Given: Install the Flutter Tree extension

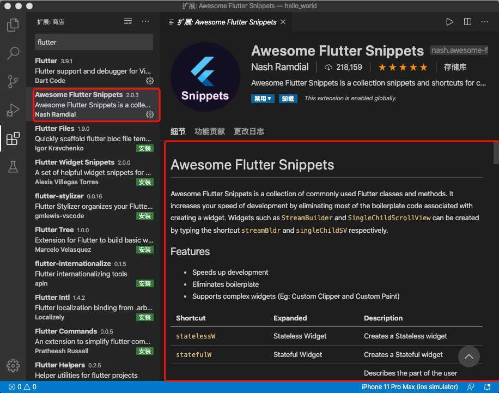Looking at the screenshot, I should click(x=145, y=250).
